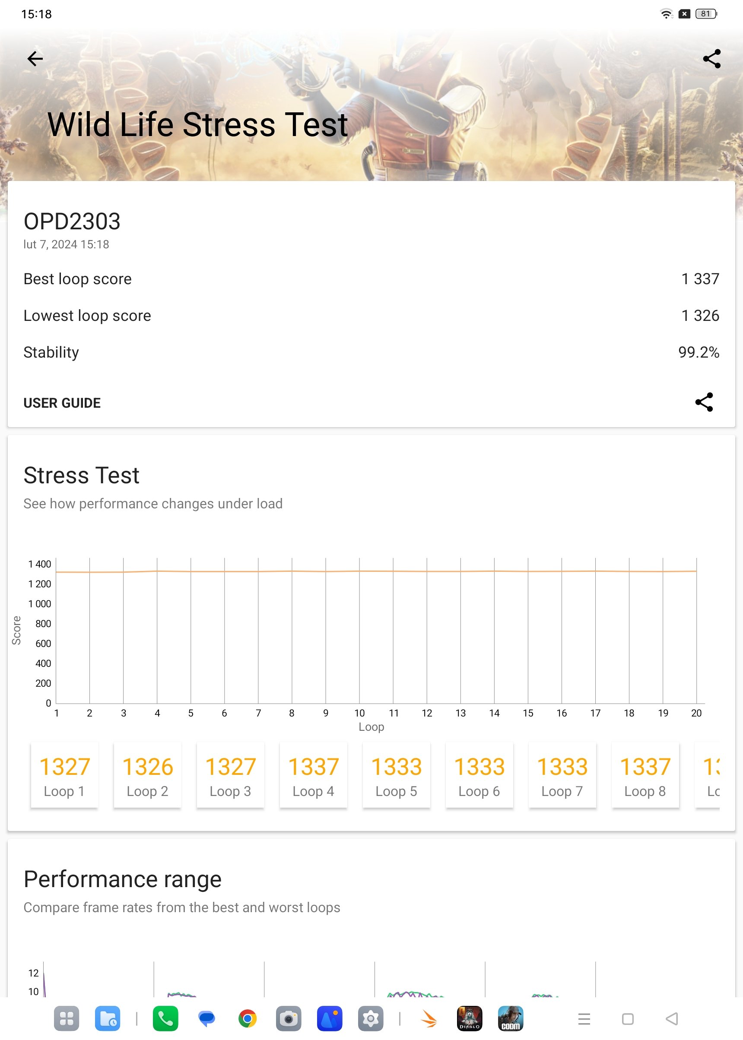Image resolution: width=743 pixels, height=1040 pixels.
Task: Select the Loop 6 score card
Action: click(479, 775)
